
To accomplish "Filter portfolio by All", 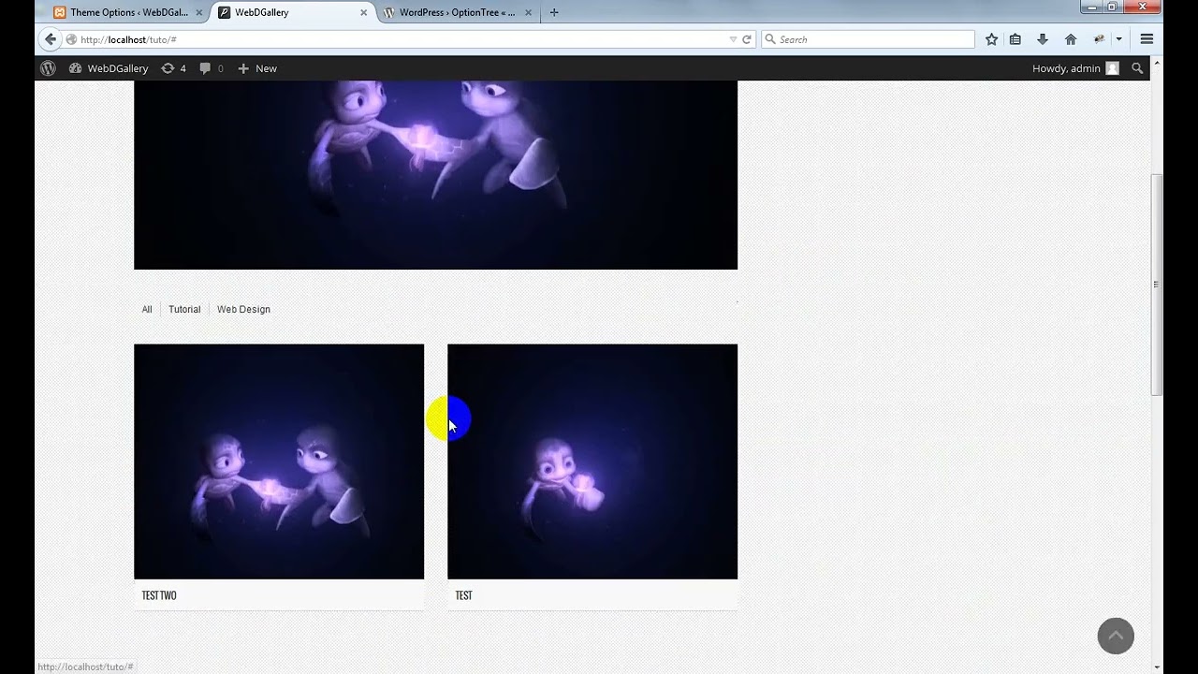I will 147,309.
